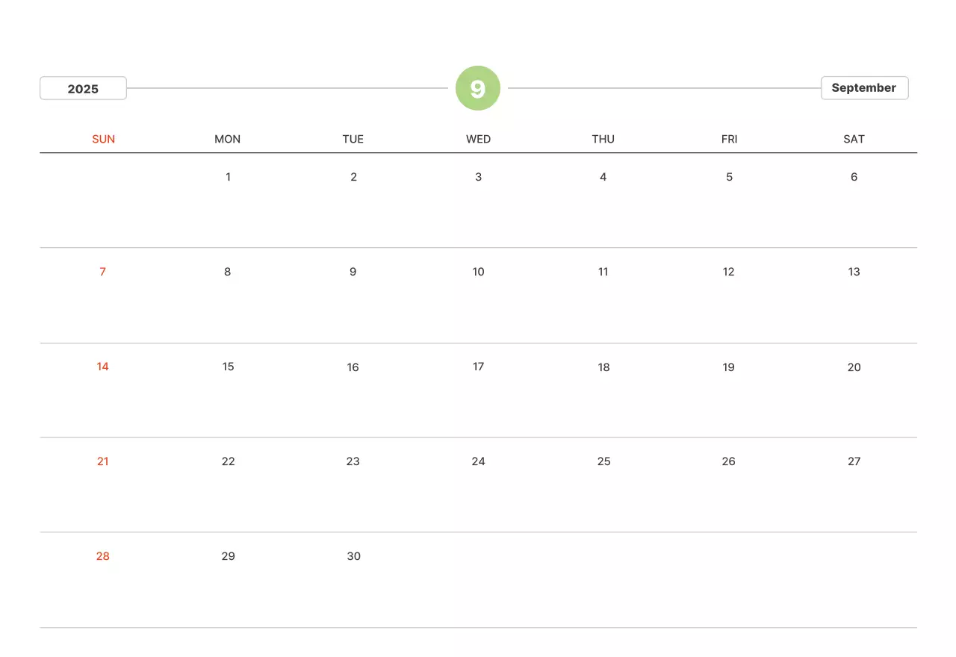Select the SAT column header
The height and width of the screenshot is (657, 956).
854,139
